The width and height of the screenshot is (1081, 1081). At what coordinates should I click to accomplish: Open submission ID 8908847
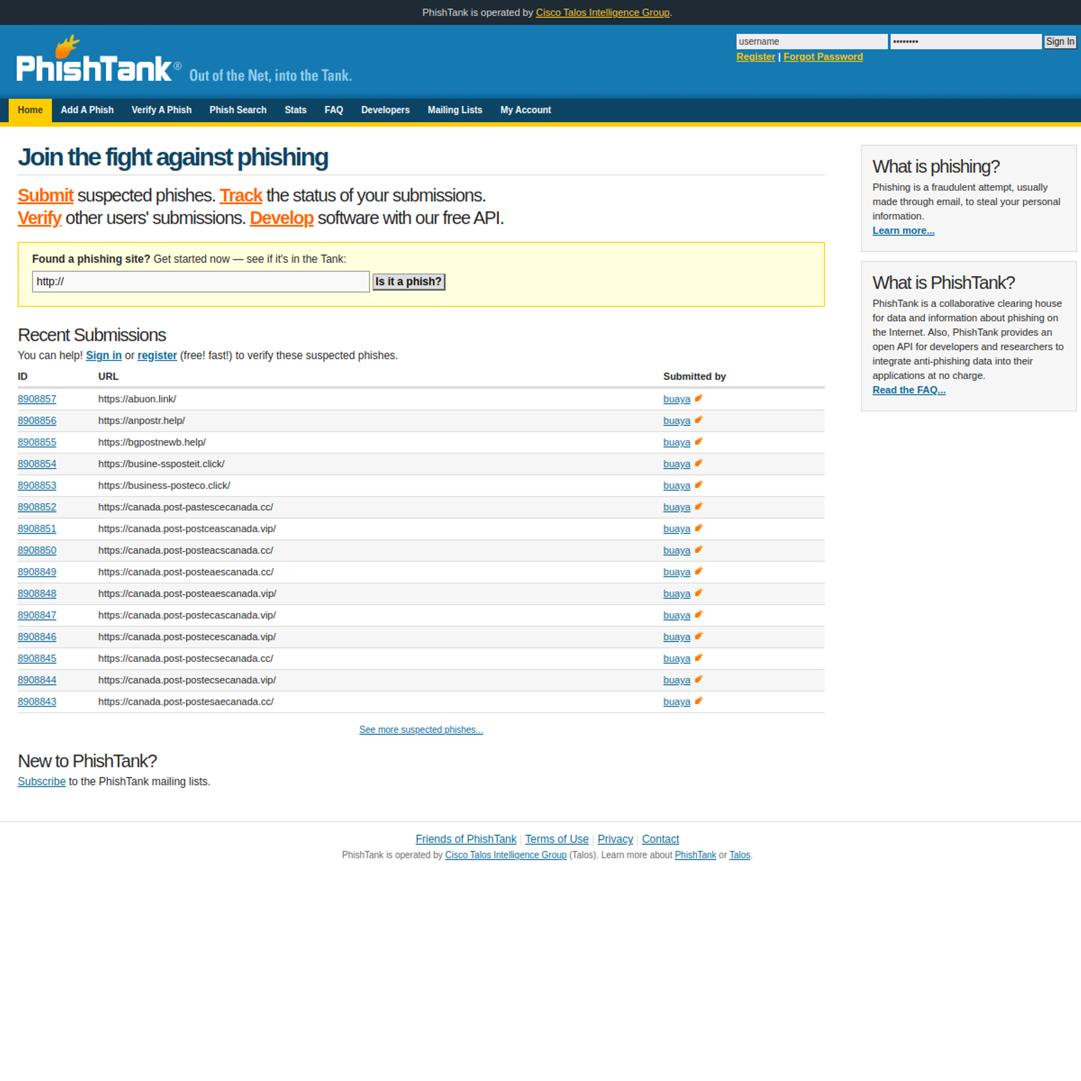coord(37,615)
